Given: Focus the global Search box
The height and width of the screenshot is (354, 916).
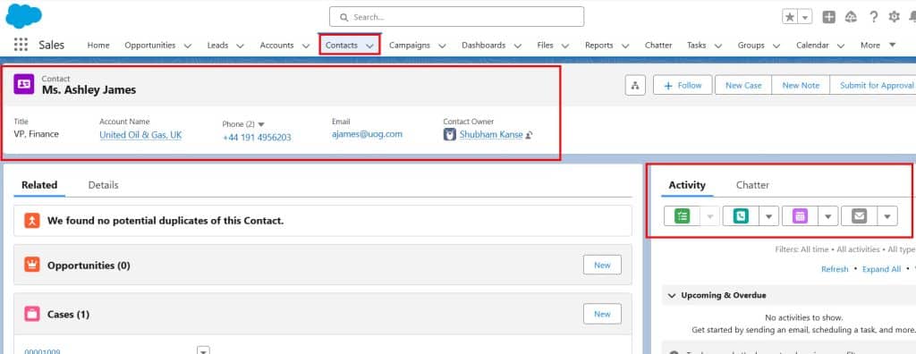Looking at the screenshot, I should pyautogui.click(x=457, y=17).
